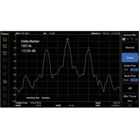
Task: Click the 1R reference marker on trace
Action: pyautogui.click(x=68, y=39)
